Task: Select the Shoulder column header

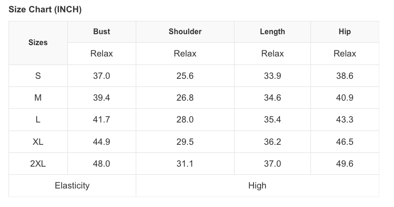Action: pyautogui.click(x=185, y=32)
